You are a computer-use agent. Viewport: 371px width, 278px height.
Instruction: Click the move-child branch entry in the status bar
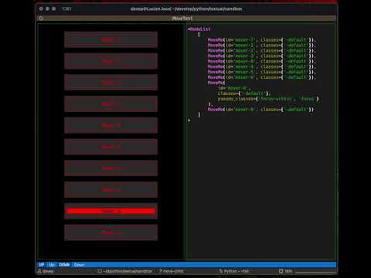tap(172, 271)
